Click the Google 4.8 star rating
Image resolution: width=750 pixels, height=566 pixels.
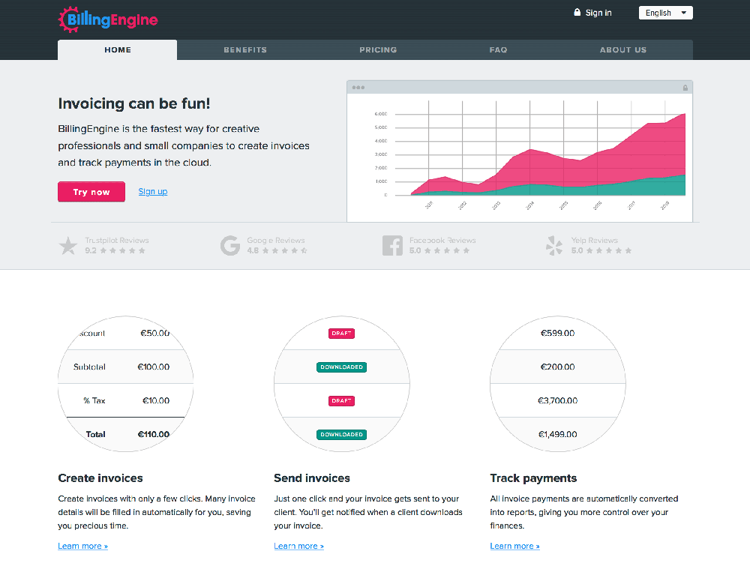[277, 250]
